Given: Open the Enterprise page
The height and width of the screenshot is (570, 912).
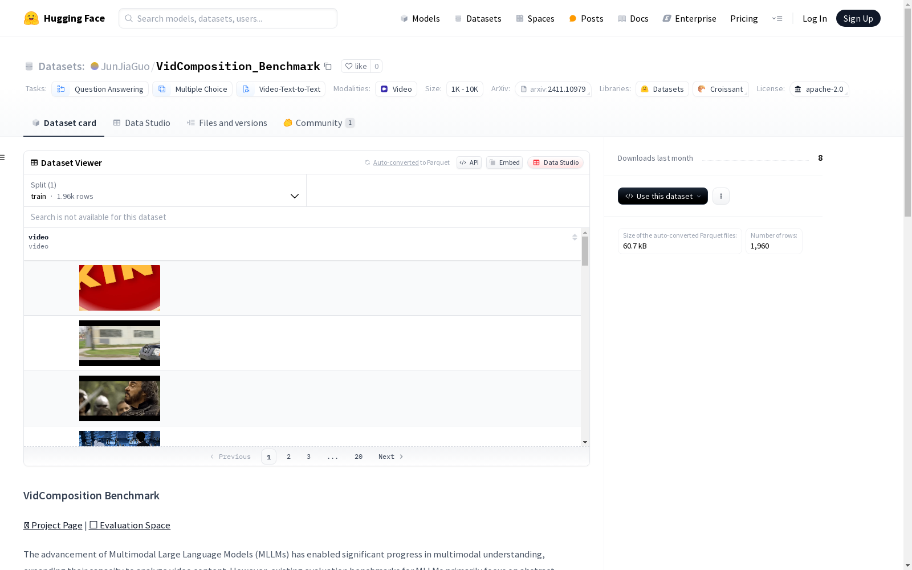Looking at the screenshot, I should click(x=689, y=18).
